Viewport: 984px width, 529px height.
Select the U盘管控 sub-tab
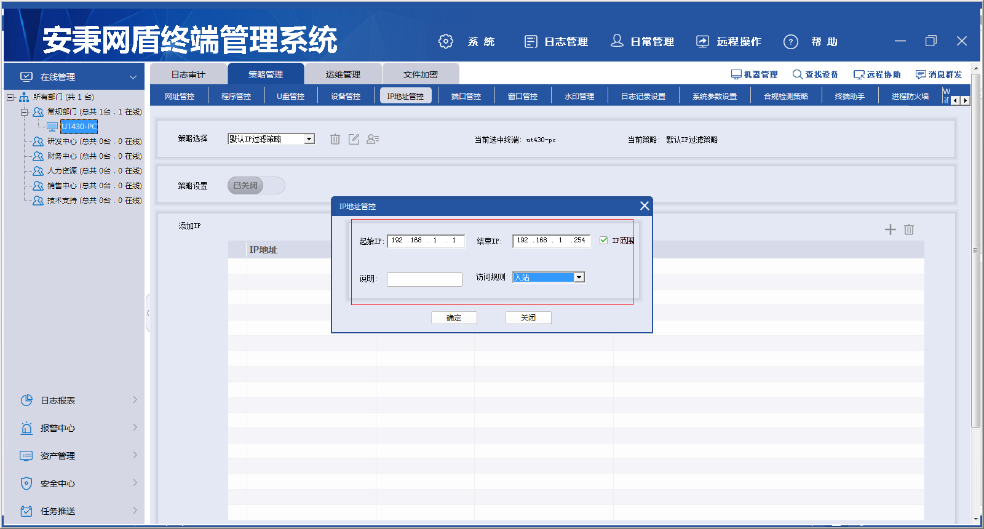[x=290, y=96]
